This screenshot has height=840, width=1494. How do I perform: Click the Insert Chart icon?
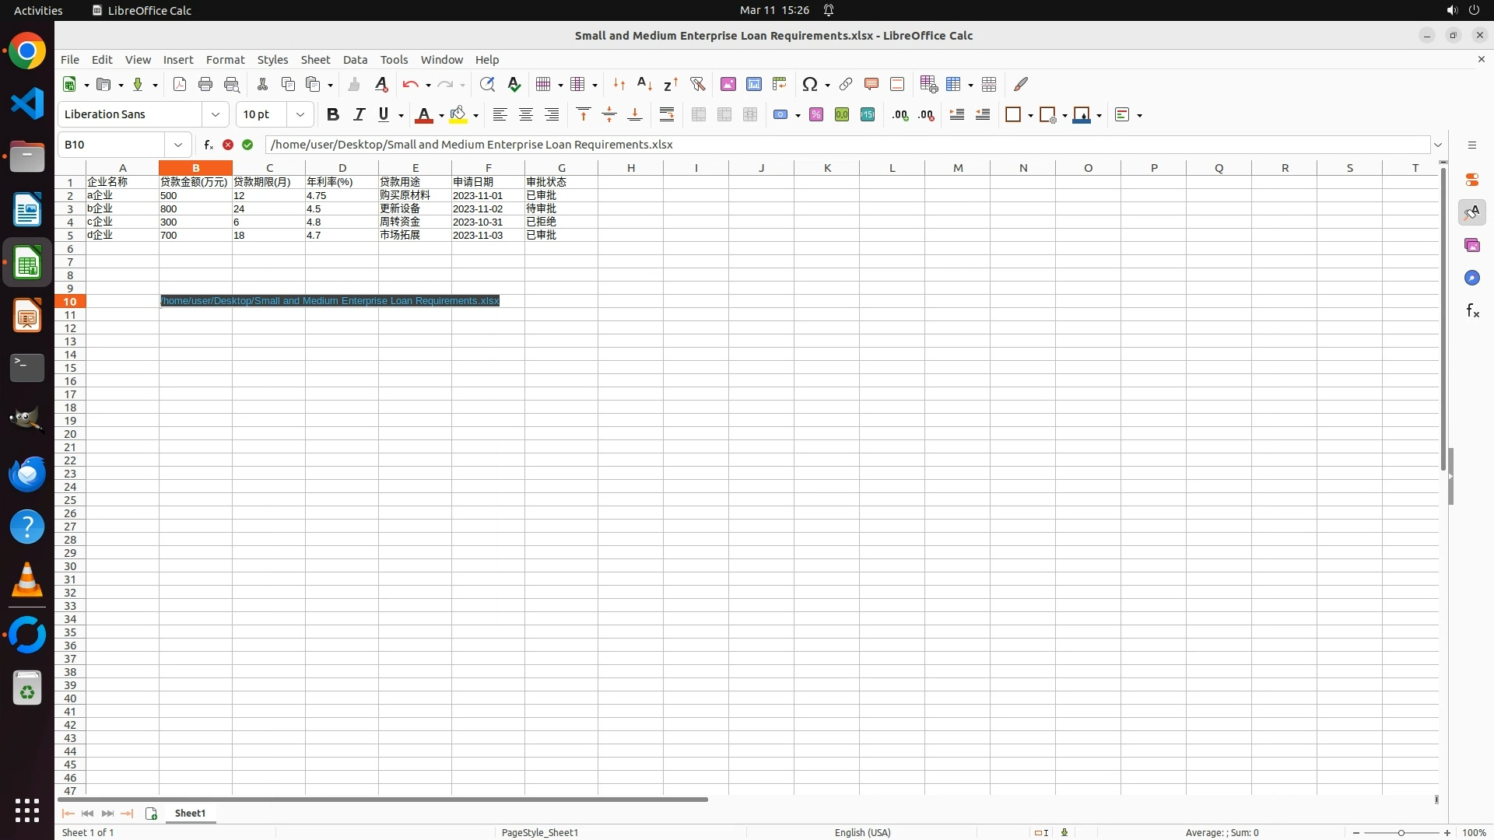pyautogui.click(x=753, y=84)
